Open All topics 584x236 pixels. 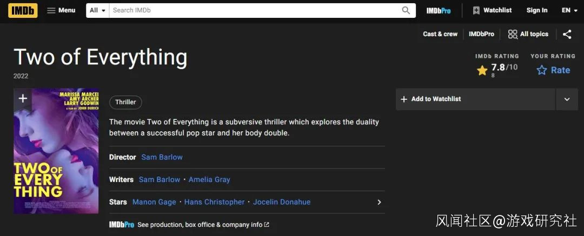528,34
